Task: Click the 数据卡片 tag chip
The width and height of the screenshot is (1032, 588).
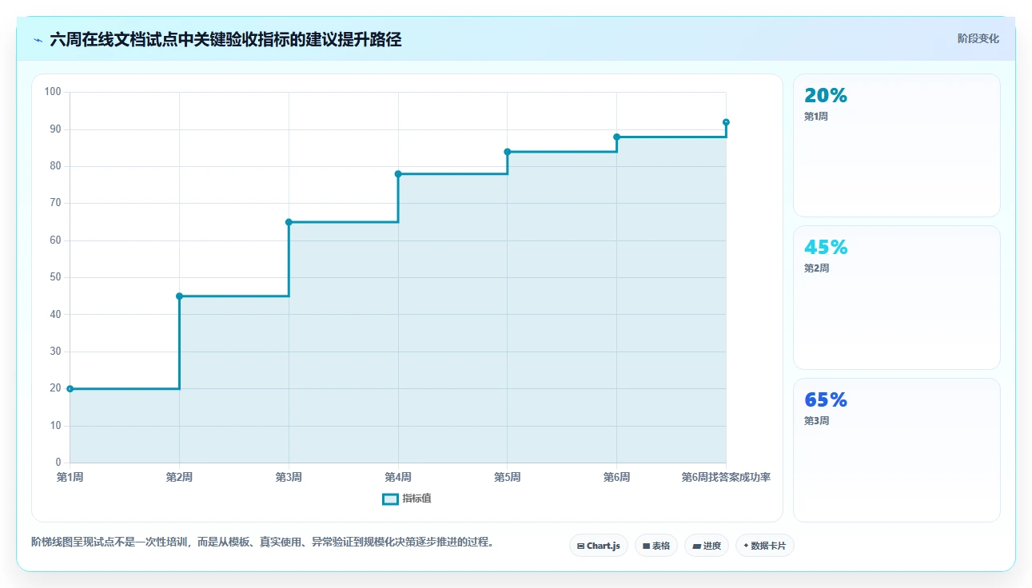Action: click(x=765, y=546)
